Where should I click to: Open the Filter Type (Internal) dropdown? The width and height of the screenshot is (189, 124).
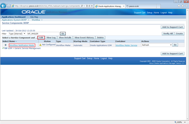pyautogui.click(x=17, y=34)
